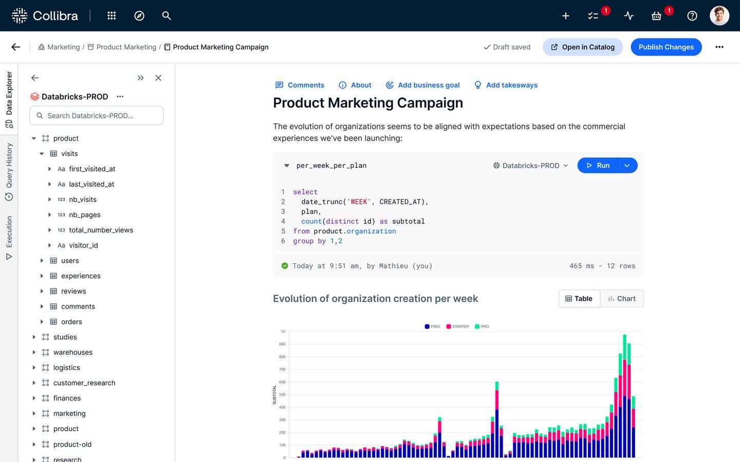Image resolution: width=740 pixels, height=462 pixels.
Task: Open the tasks checklist icon
Action: pyautogui.click(x=593, y=16)
